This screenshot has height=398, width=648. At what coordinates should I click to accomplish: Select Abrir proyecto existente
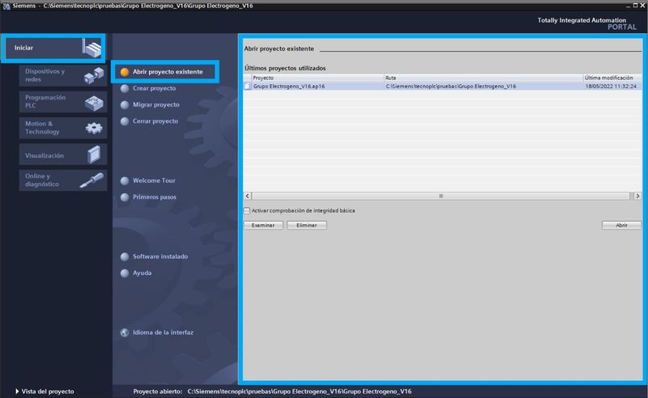(168, 72)
